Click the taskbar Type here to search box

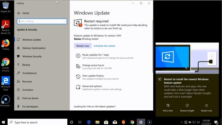click(x=37, y=122)
